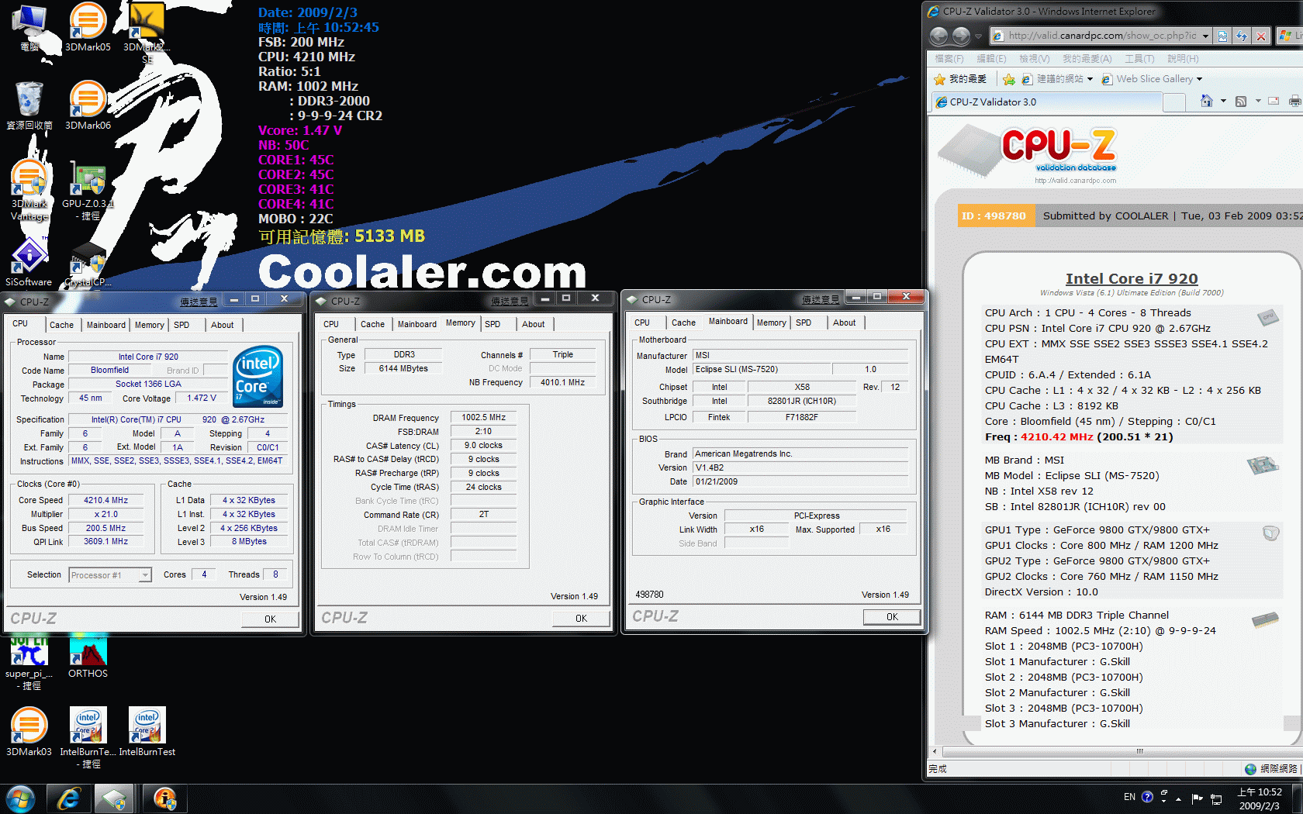Open the recent pages dropdown beside Forward
Viewport: 1303px width, 814px height.
[977, 36]
